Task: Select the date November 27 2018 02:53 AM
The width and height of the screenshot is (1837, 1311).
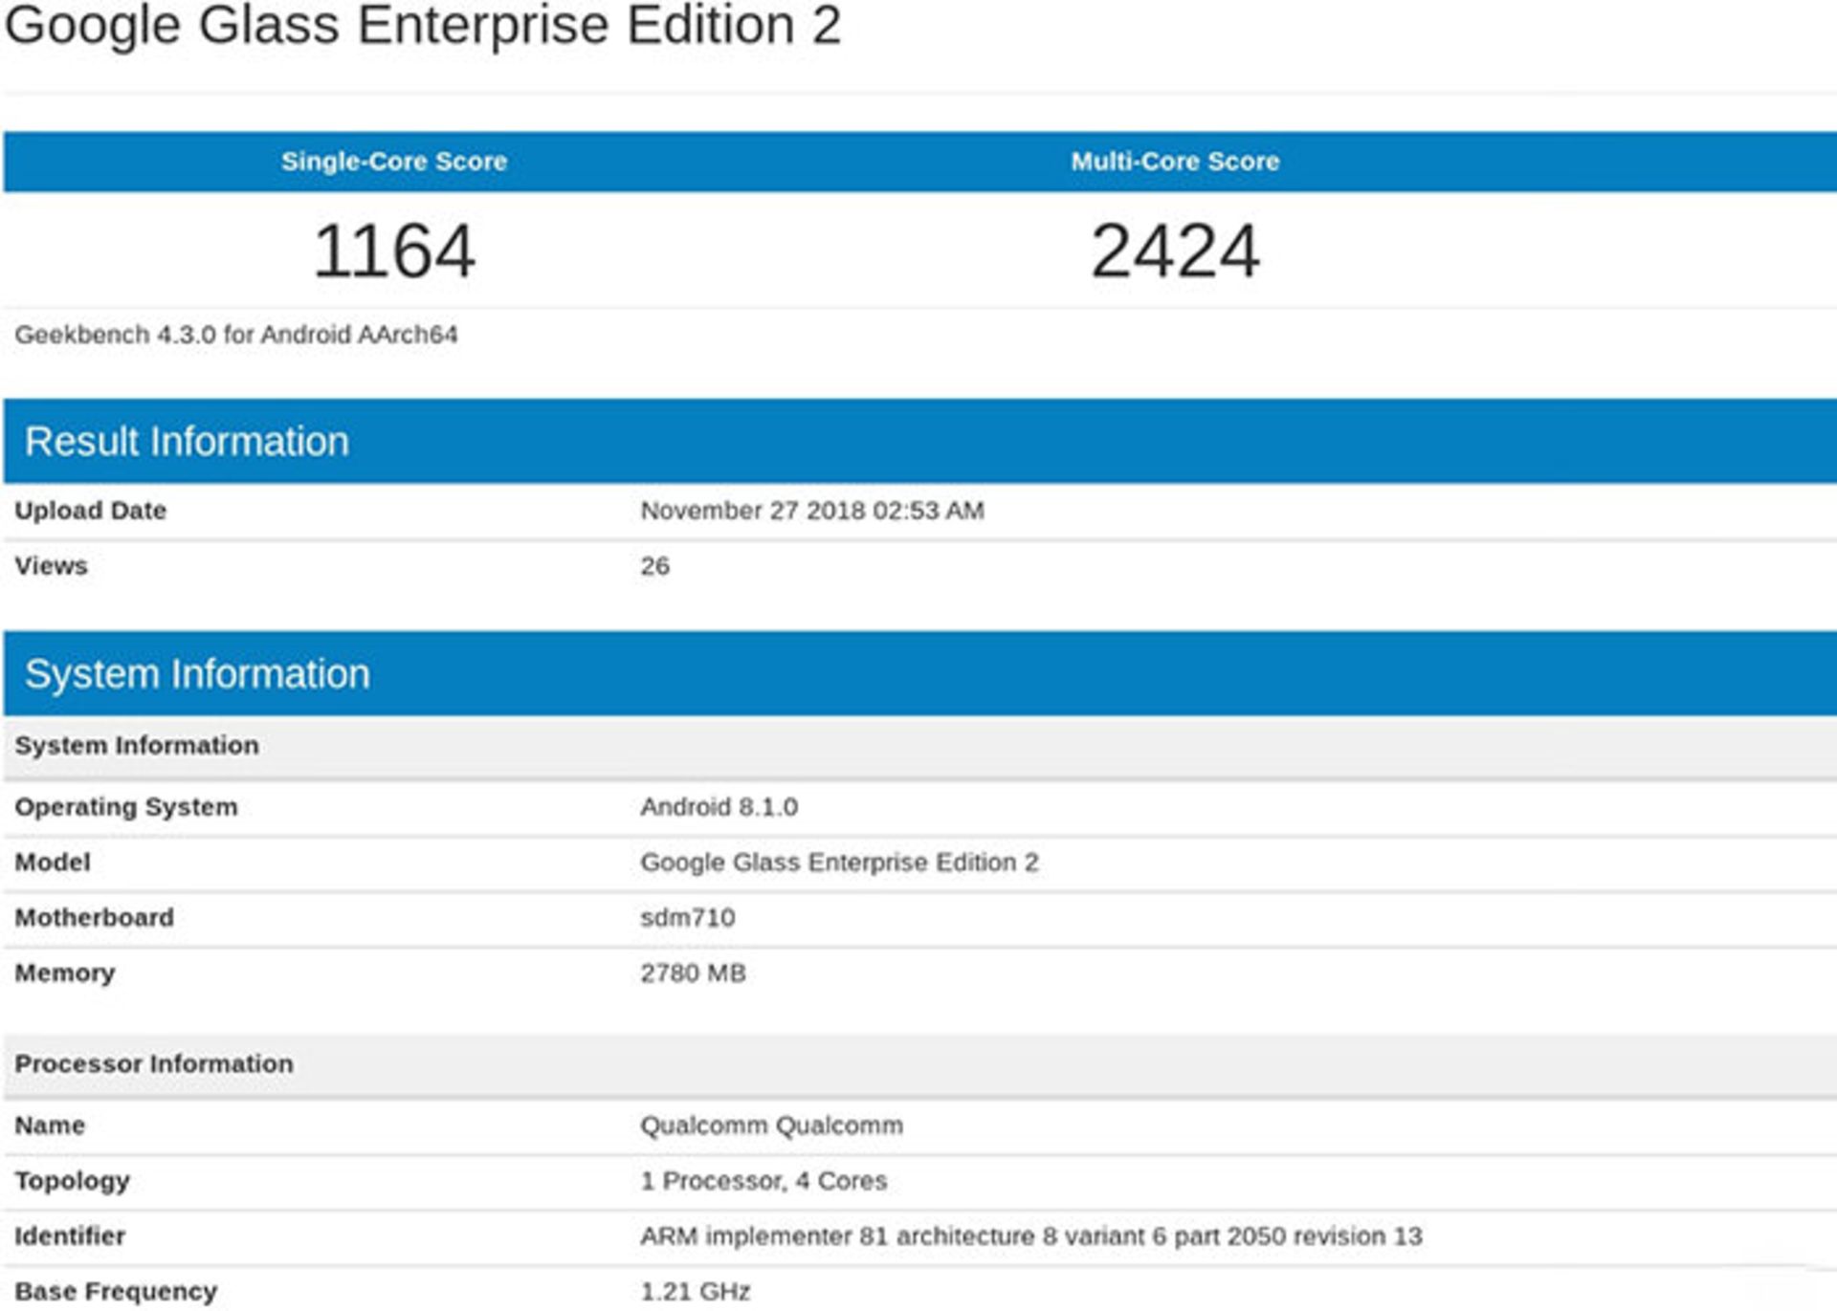Action: click(812, 511)
